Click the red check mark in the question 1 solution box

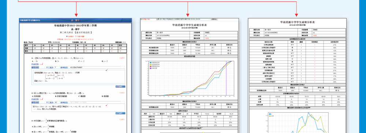tap(107, 70)
